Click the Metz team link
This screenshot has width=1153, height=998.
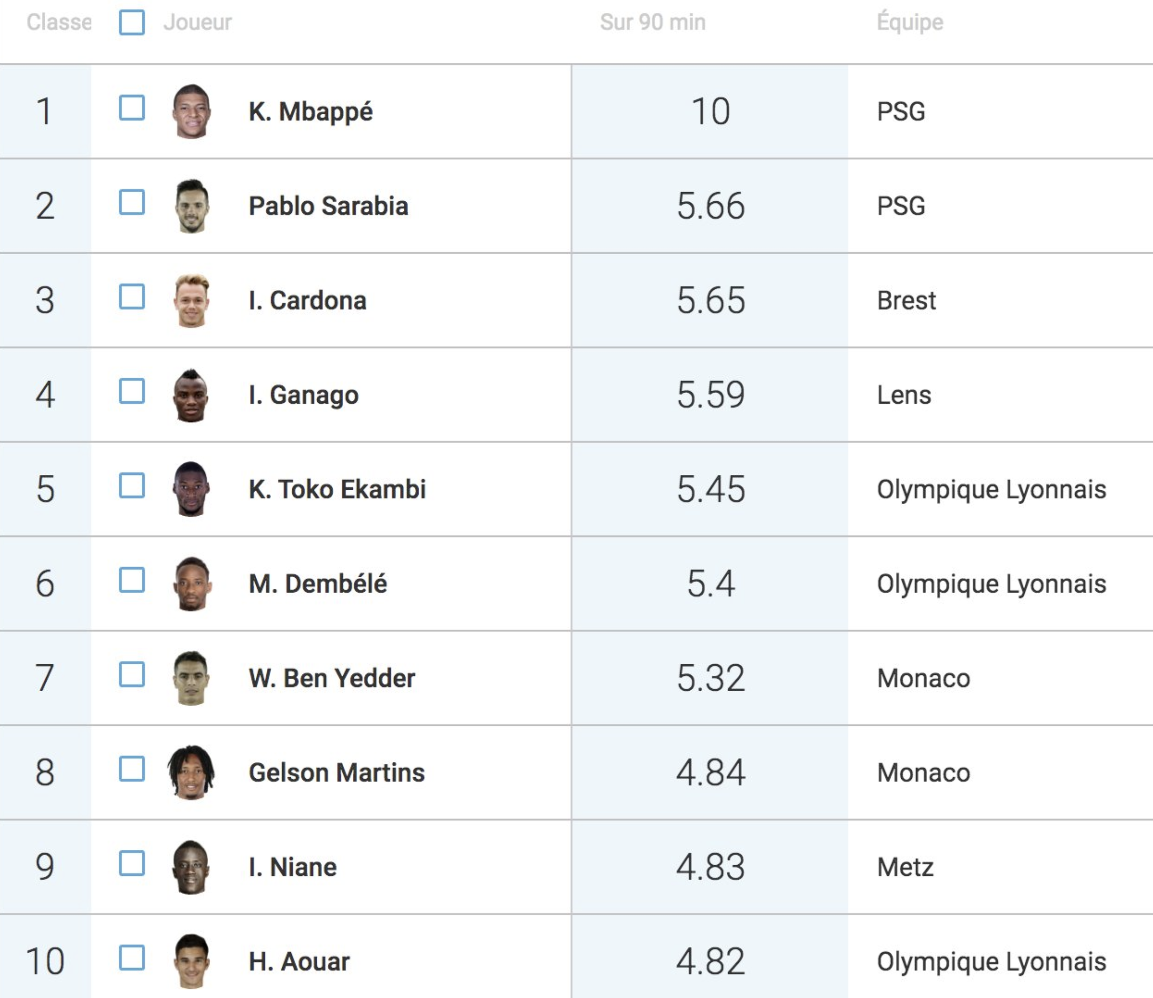[x=905, y=867]
